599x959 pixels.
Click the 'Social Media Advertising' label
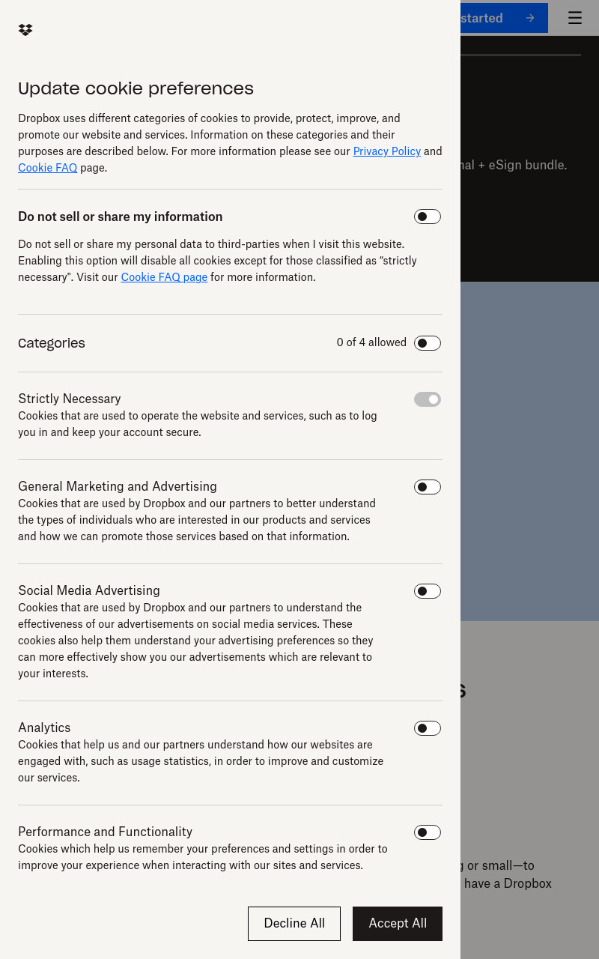pyautogui.click(x=89, y=590)
